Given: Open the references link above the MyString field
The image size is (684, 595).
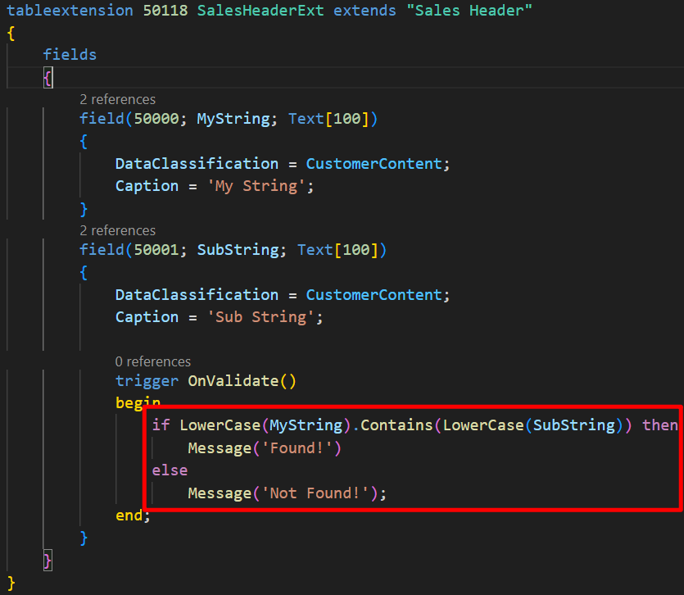Looking at the screenshot, I should click(117, 99).
